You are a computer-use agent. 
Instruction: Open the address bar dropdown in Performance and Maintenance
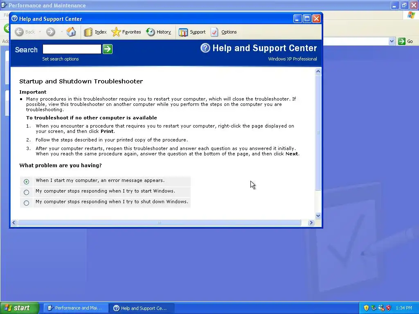click(392, 41)
